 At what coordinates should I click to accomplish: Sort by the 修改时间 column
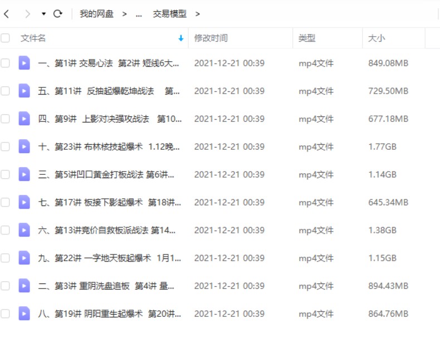coord(211,38)
